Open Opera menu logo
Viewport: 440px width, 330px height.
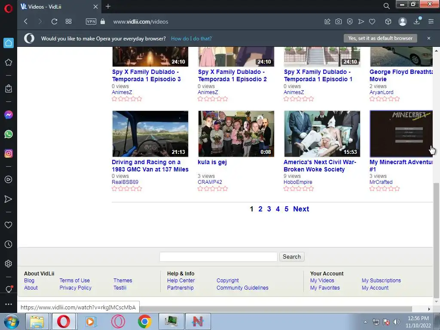coord(9,9)
